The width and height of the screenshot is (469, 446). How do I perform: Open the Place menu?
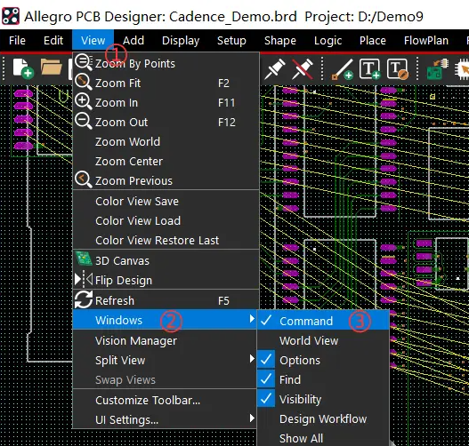[x=373, y=40]
